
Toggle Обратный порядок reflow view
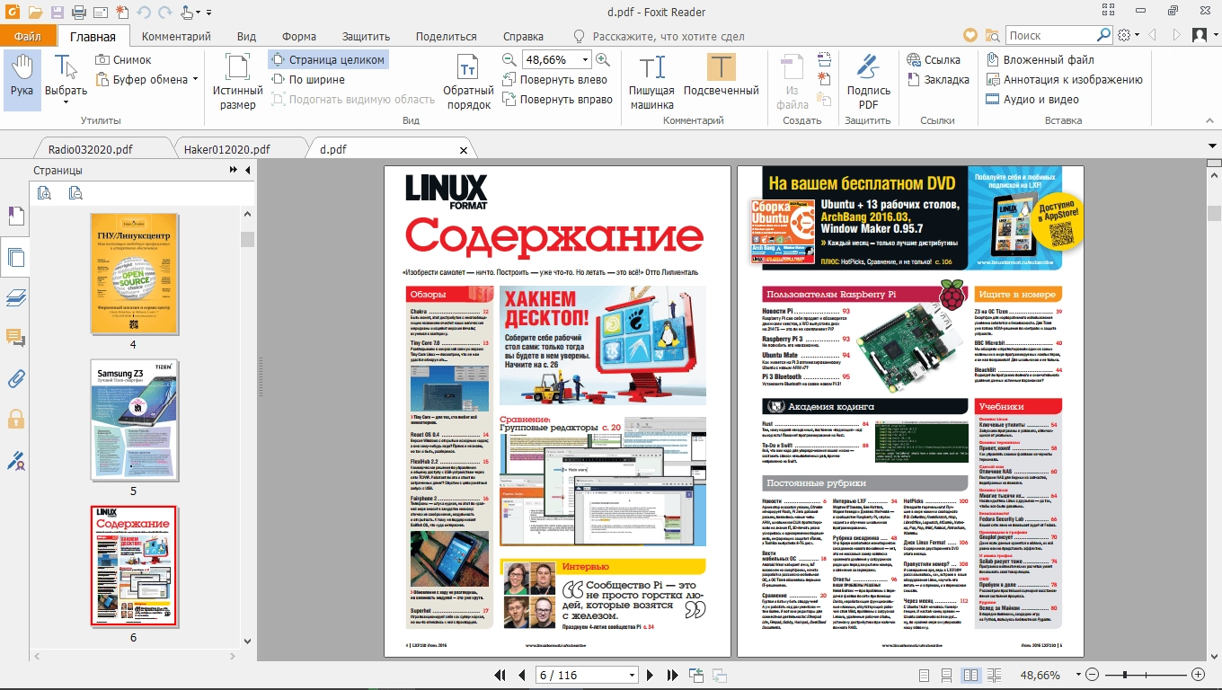point(468,80)
